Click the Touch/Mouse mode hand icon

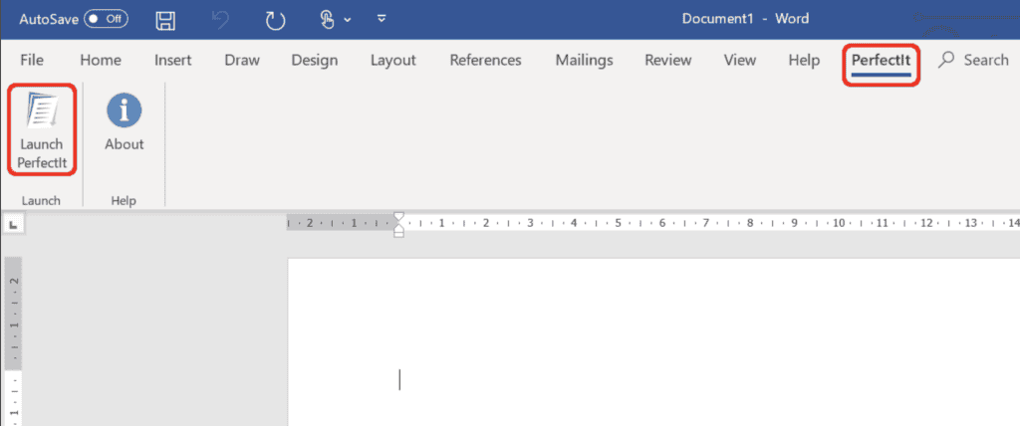click(x=329, y=20)
